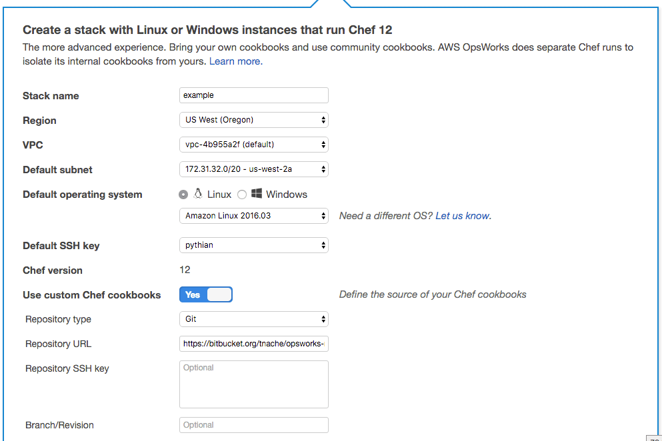The width and height of the screenshot is (662, 441).
Task: Select the Linux radio button
Action: (183, 194)
